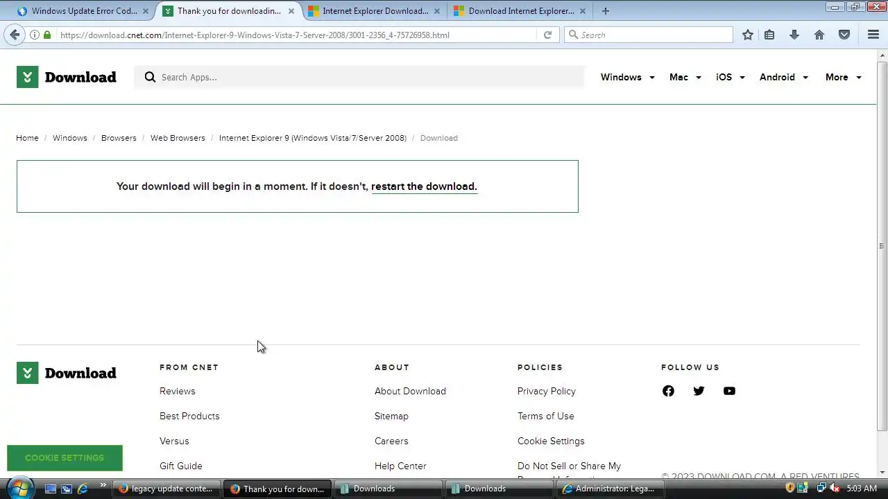Screen dimensions: 888x499
Task: Expand the More dropdown menu
Action: point(844,77)
